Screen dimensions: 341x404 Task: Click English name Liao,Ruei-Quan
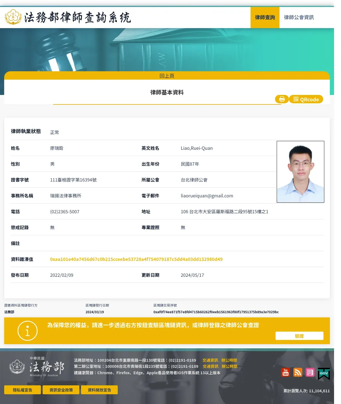[x=197, y=148]
